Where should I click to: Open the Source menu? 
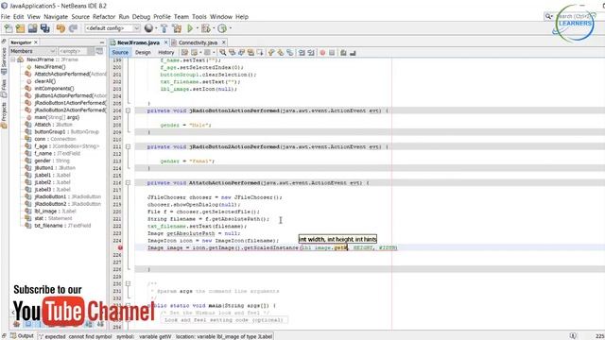pos(80,17)
